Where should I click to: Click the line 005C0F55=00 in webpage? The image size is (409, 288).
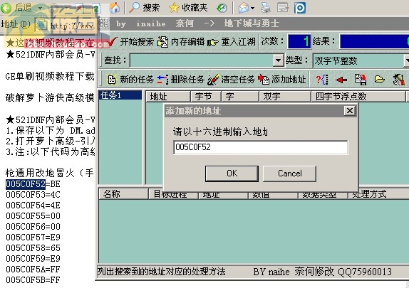click(33, 216)
